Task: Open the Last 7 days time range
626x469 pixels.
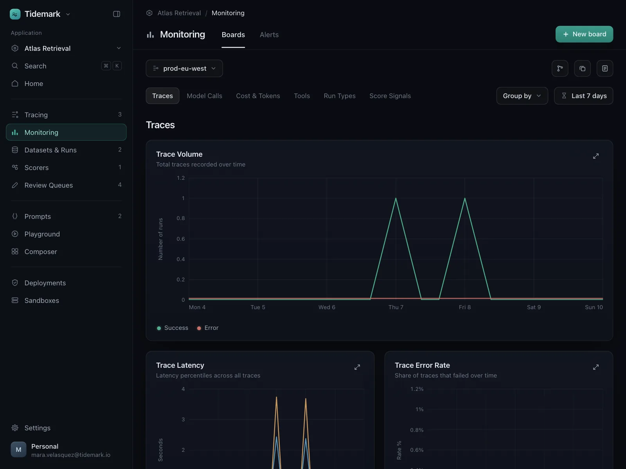Action: tap(584, 96)
